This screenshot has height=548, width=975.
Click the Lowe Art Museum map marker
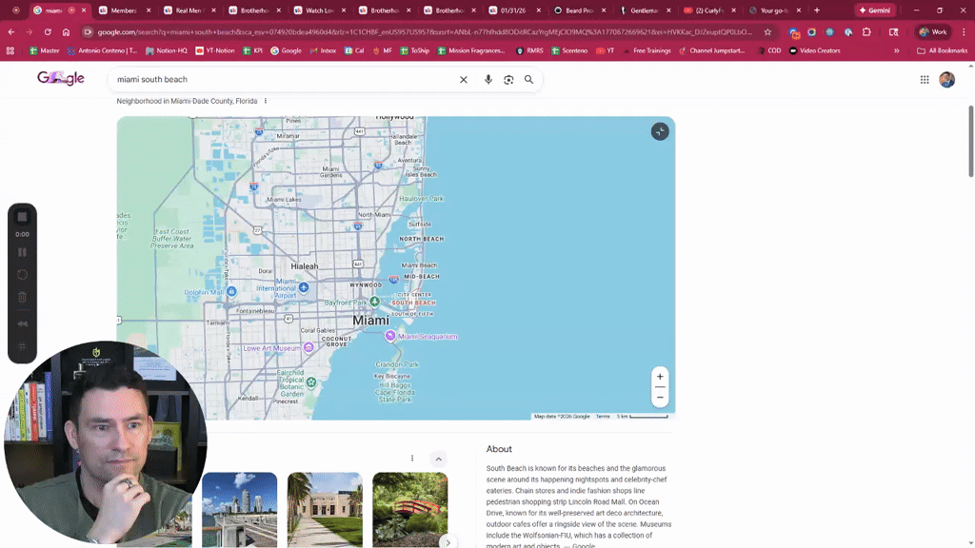[308, 347]
